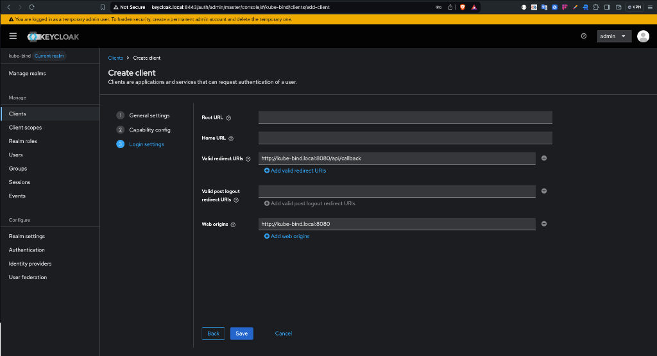The image size is (657, 356).
Task: Bookmark this page
Action: (x=102, y=7)
